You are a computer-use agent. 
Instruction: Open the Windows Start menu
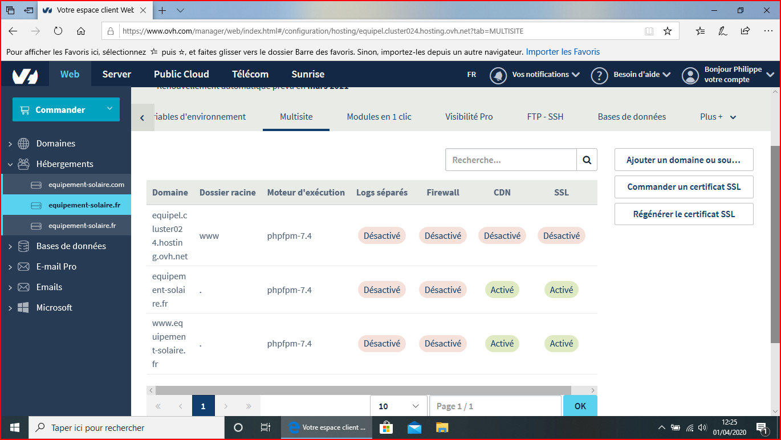(x=14, y=427)
